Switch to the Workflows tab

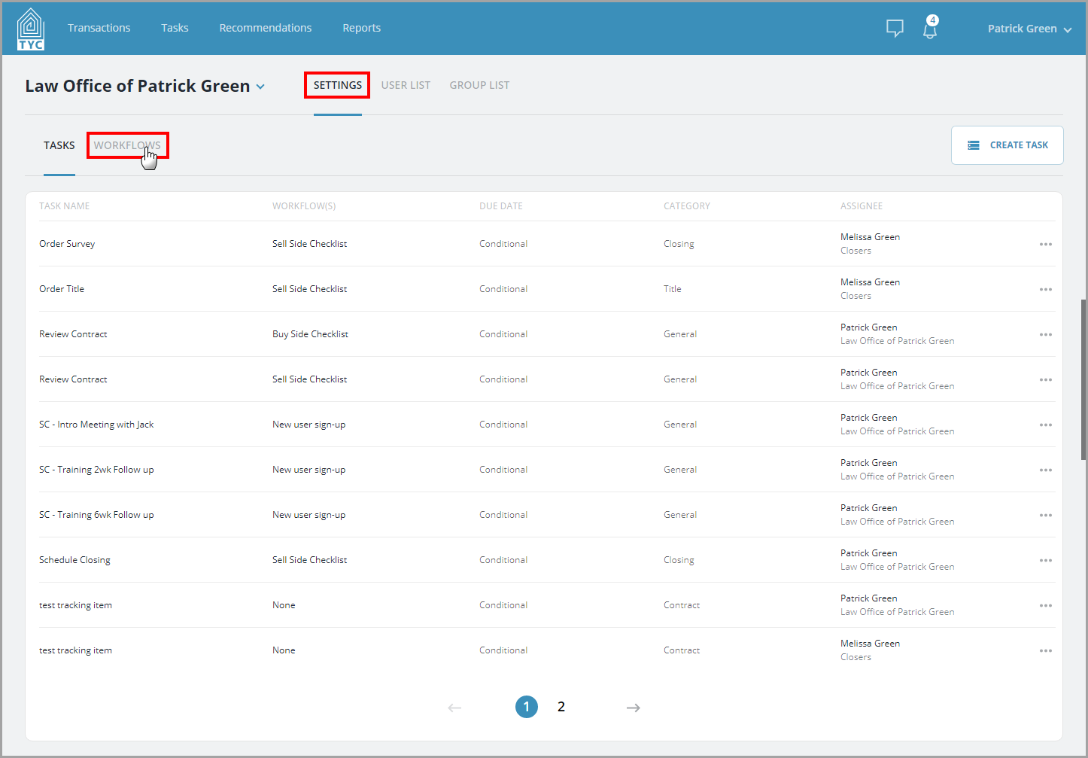pos(127,145)
